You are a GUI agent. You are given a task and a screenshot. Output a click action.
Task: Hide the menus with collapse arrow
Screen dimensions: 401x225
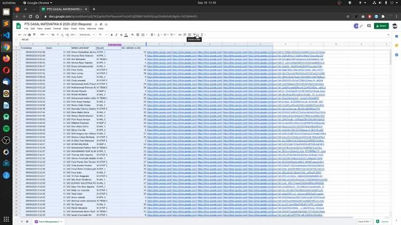click(x=388, y=35)
